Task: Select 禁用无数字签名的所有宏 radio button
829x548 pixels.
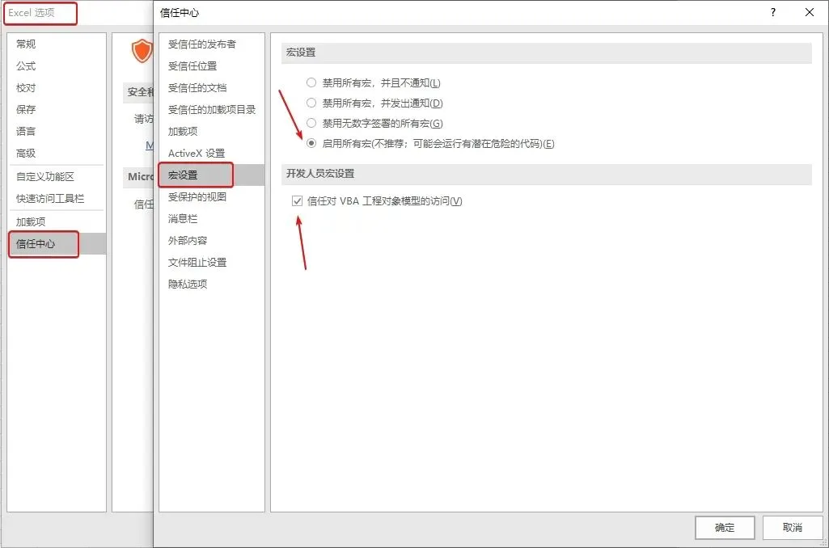Action: tap(311, 123)
